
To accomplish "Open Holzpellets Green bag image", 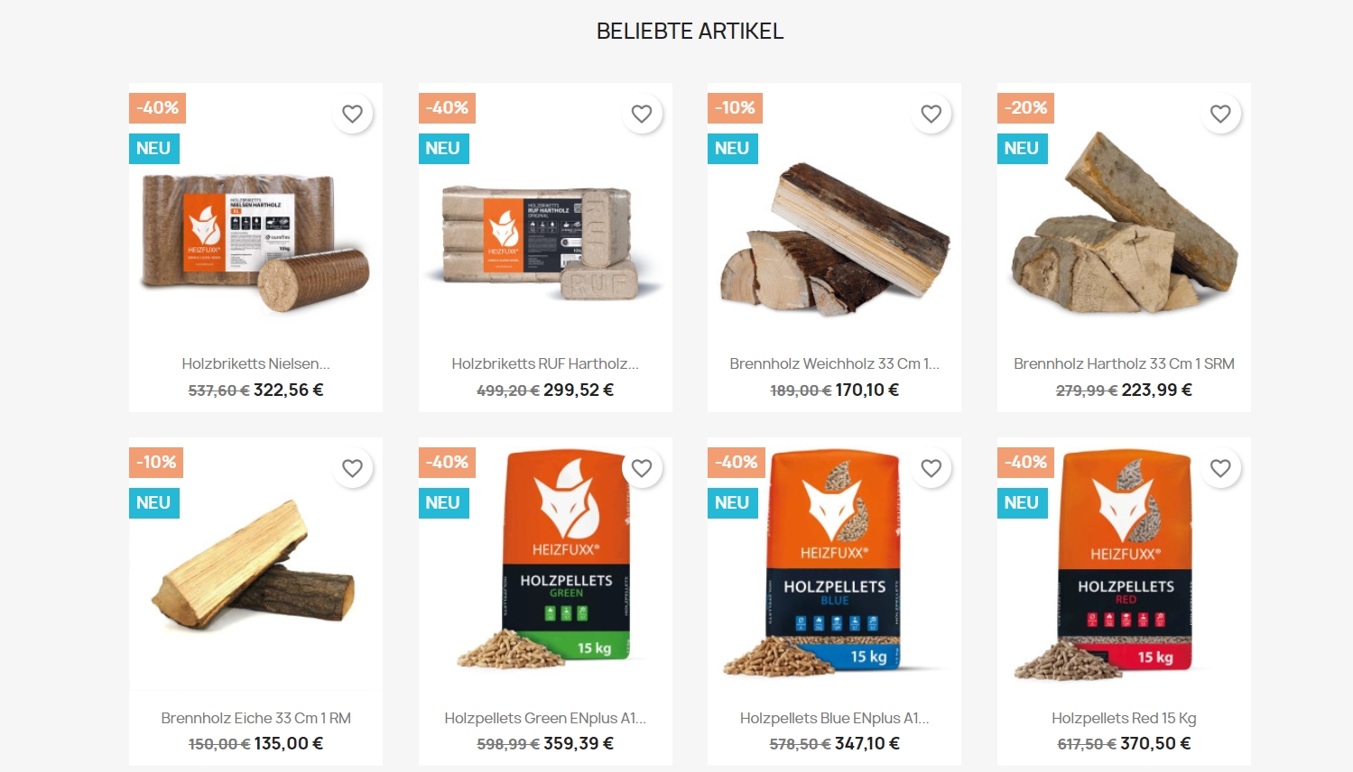I will [x=545, y=564].
